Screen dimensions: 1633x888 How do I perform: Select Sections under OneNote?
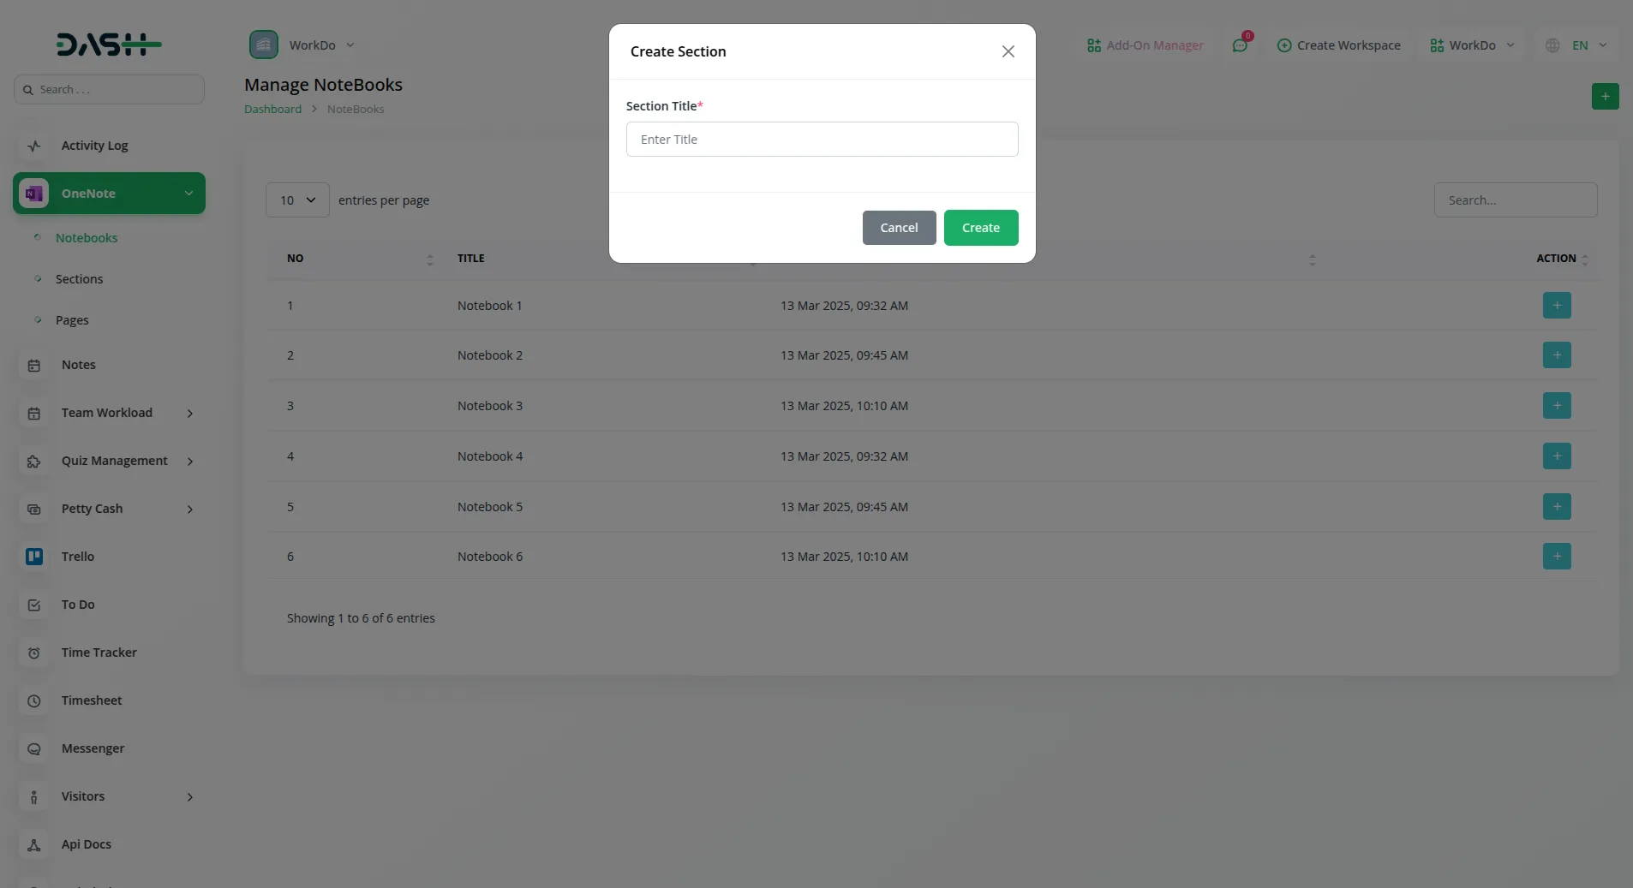[78, 278]
